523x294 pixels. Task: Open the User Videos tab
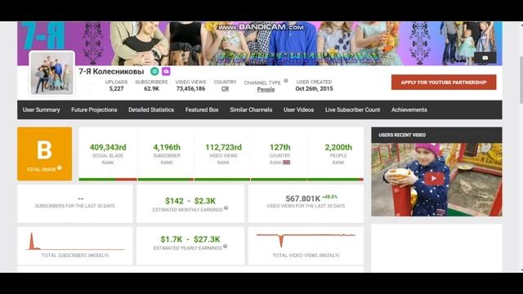click(x=298, y=109)
